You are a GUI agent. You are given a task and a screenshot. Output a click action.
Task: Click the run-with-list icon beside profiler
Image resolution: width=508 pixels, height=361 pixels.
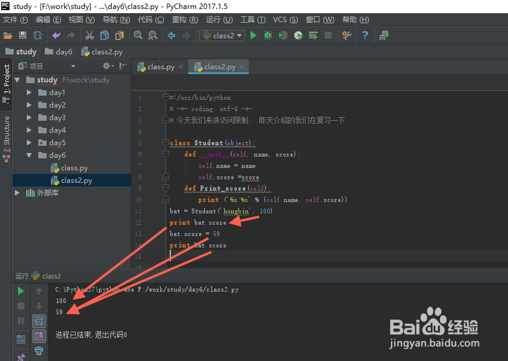tap(313, 35)
